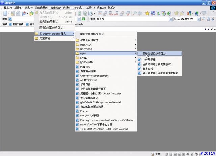This screenshot has width=216, height=156.
Task: Open the udn數位文化誌 favorite
Action: [106, 80]
